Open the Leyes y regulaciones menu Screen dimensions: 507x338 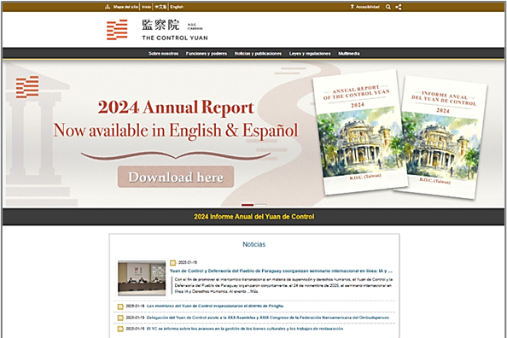310,54
